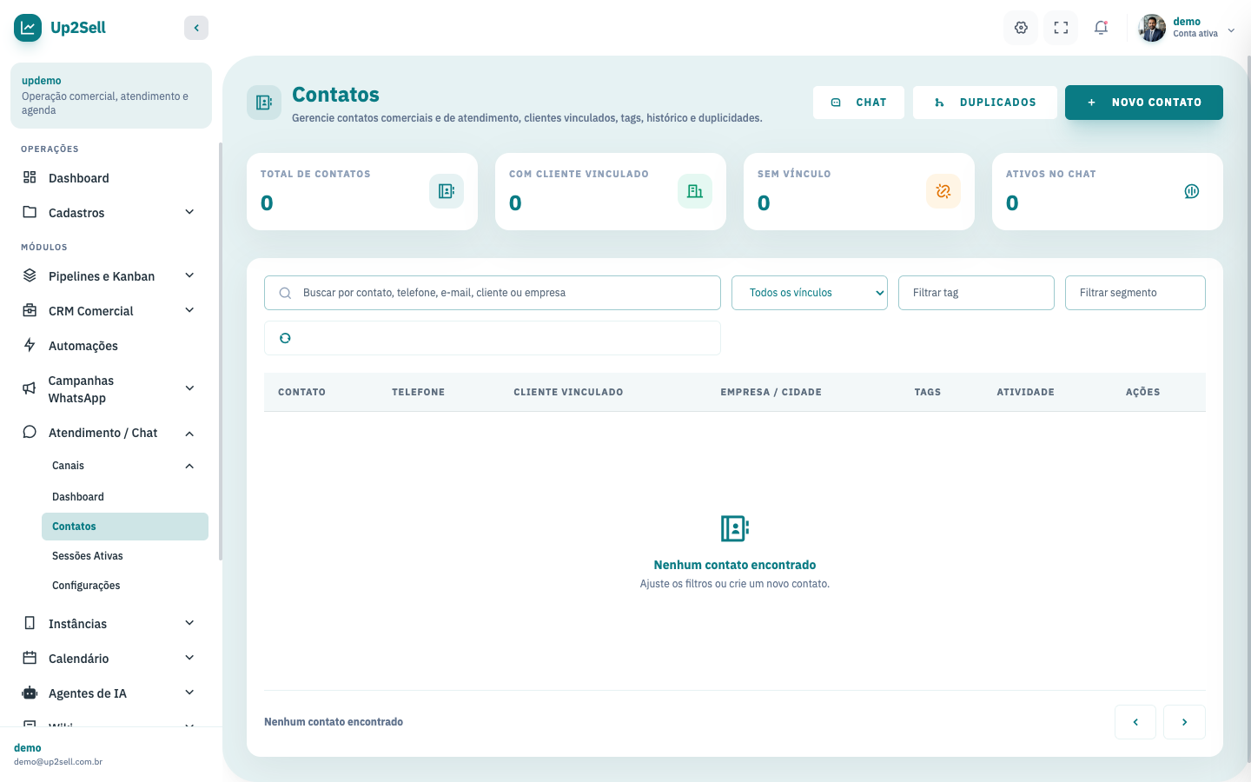1251x782 pixels.
Task: Click the Com Cliente Vinculado building icon
Action: (x=695, y=191)
